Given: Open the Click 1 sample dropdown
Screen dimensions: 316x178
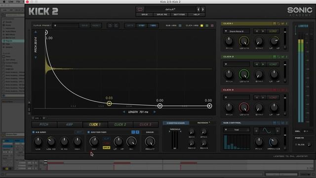Looking at the screenshot, I should (x=237, y=31).
